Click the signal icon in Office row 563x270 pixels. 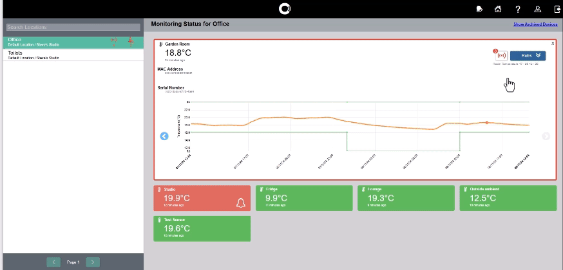[x=114, y=41]
